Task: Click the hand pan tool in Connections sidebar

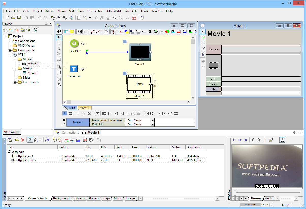Action: [59, 85]
